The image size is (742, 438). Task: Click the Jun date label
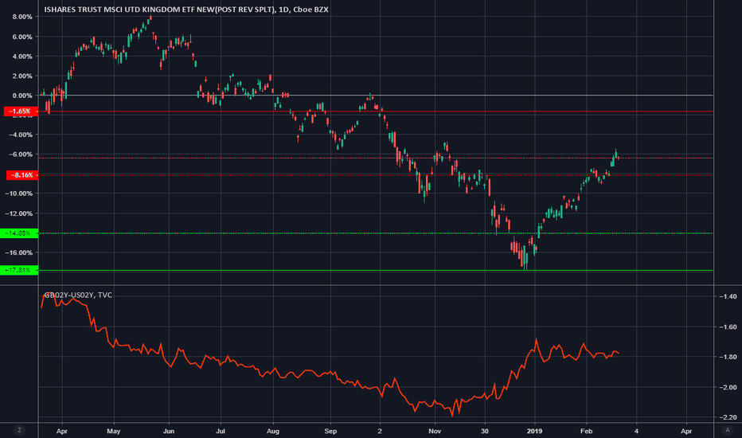(x=169, y=431)
